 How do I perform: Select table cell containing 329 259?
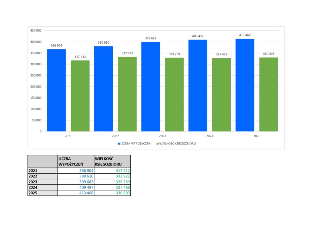tap(112, 182)
